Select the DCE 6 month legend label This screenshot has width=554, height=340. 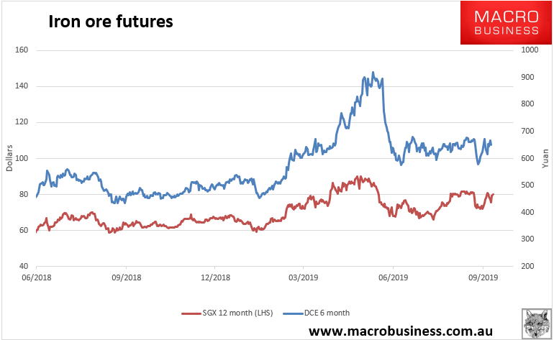tap(324, 313)
